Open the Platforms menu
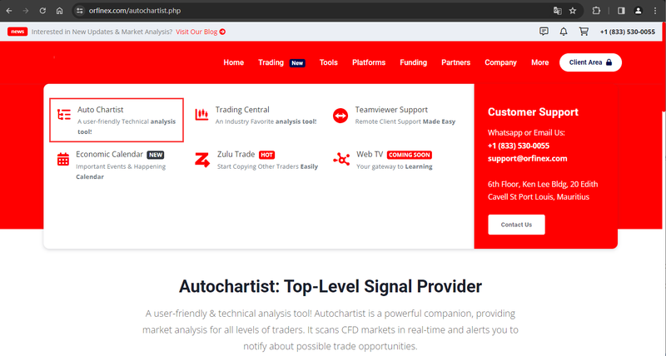Image resolution: width=666 pixels, height=356 pixels. coord(369,62)
